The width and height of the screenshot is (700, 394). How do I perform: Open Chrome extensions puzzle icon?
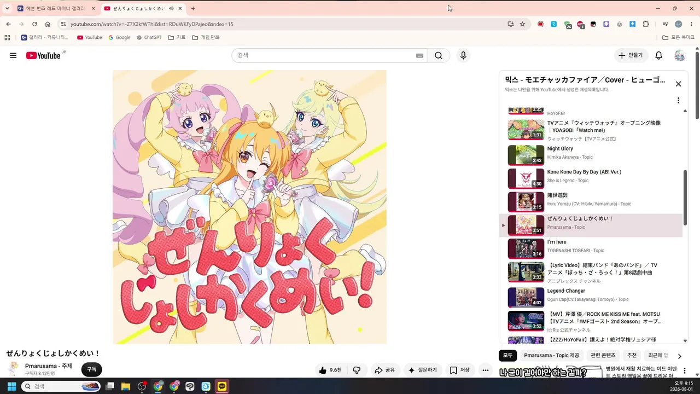pos(646,24)
